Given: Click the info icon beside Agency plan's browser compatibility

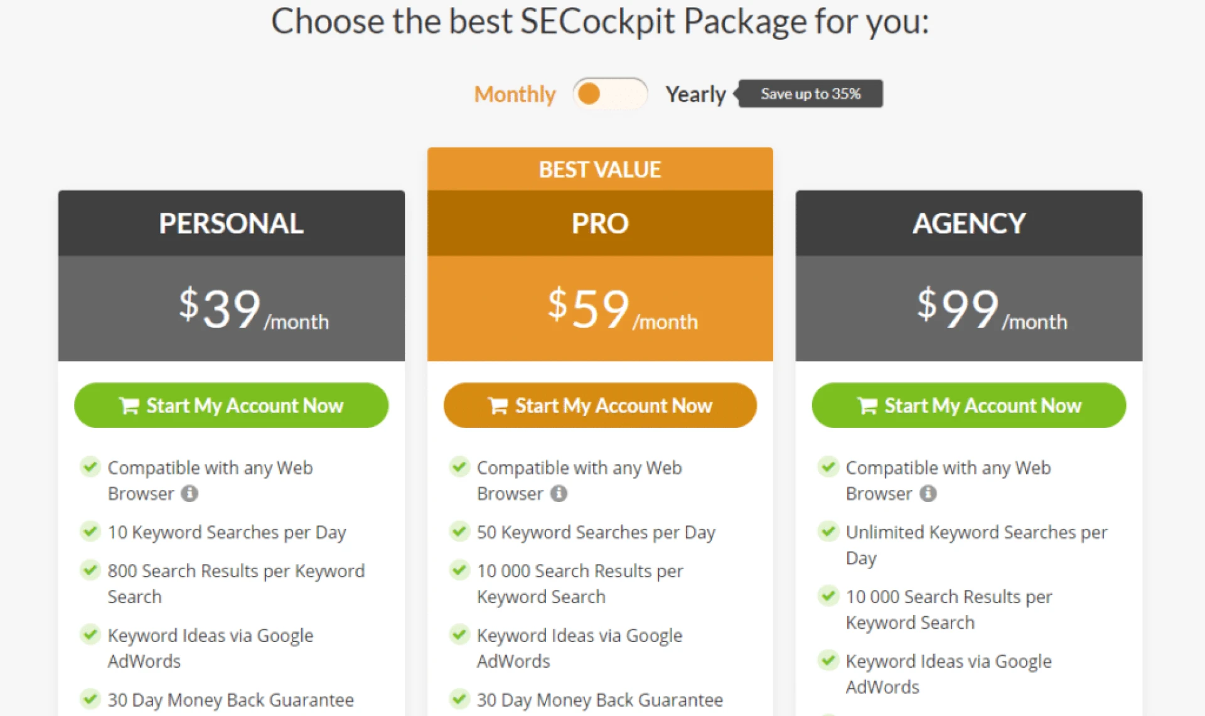Looking at the screenshot, I should (x=928, y=494).
